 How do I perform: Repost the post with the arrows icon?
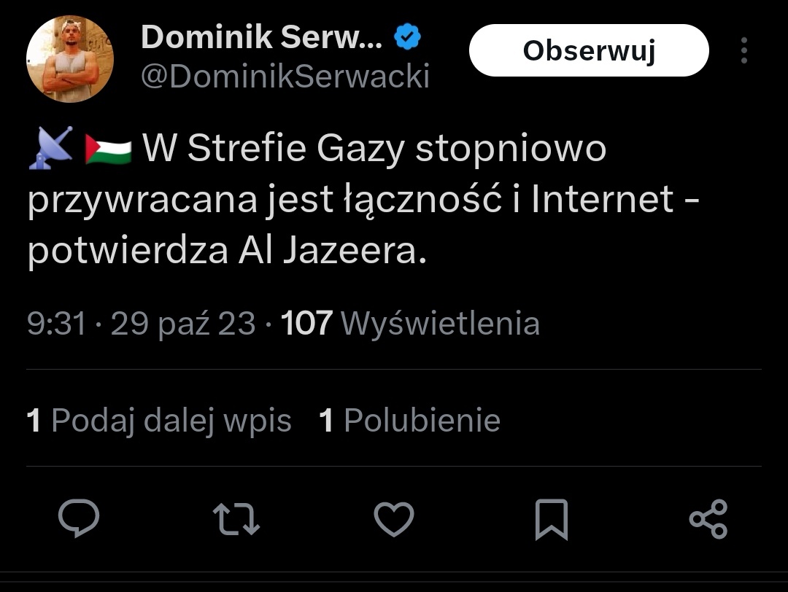[236, 518]
